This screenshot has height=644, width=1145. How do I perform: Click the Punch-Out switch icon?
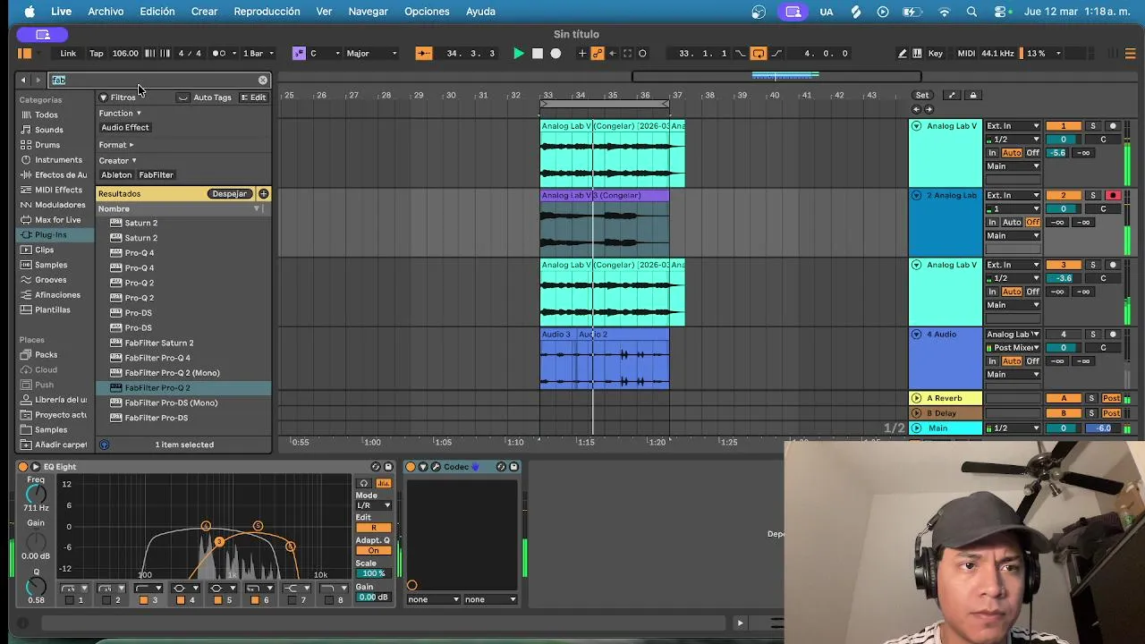[x=776, y=54]
